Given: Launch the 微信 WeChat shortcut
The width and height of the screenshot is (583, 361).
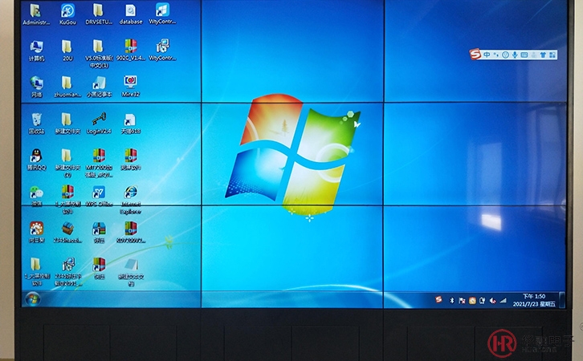Looking at the screenshot, I should [36, 196].
